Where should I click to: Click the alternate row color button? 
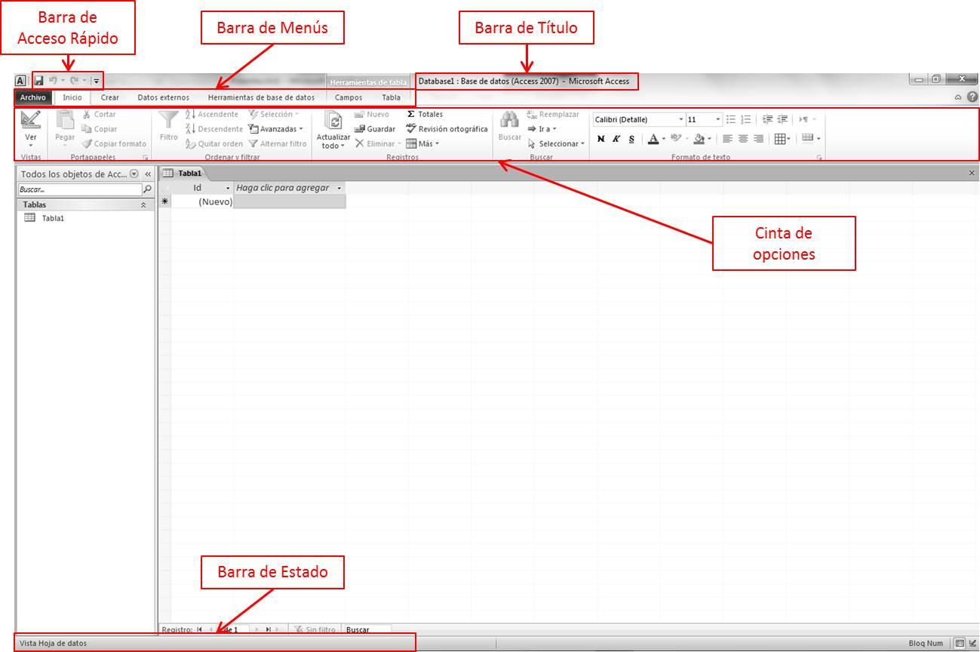click(x=807, y=138)
